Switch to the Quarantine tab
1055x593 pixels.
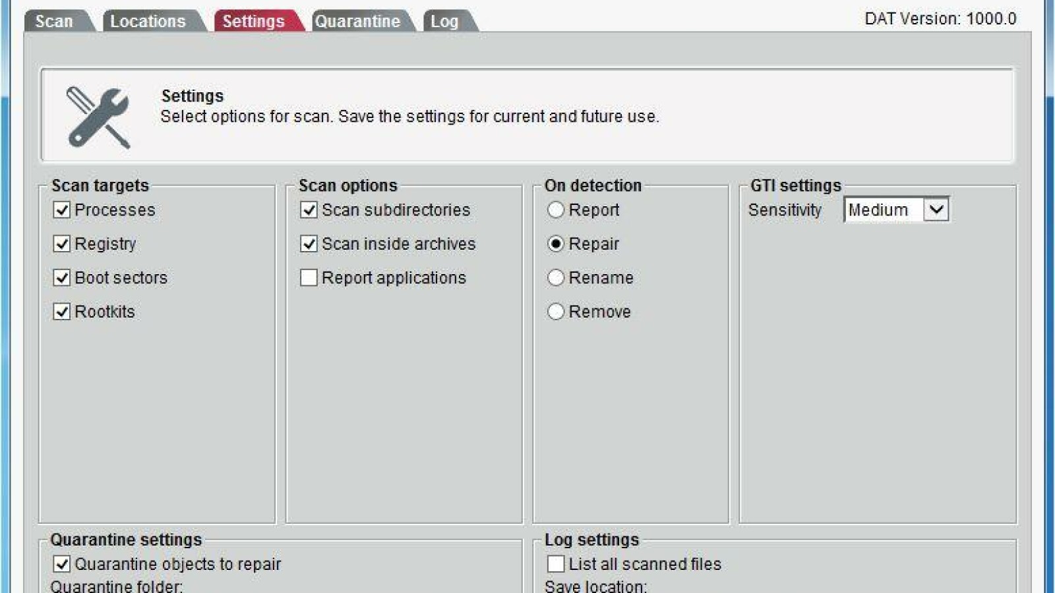(357, 20)
